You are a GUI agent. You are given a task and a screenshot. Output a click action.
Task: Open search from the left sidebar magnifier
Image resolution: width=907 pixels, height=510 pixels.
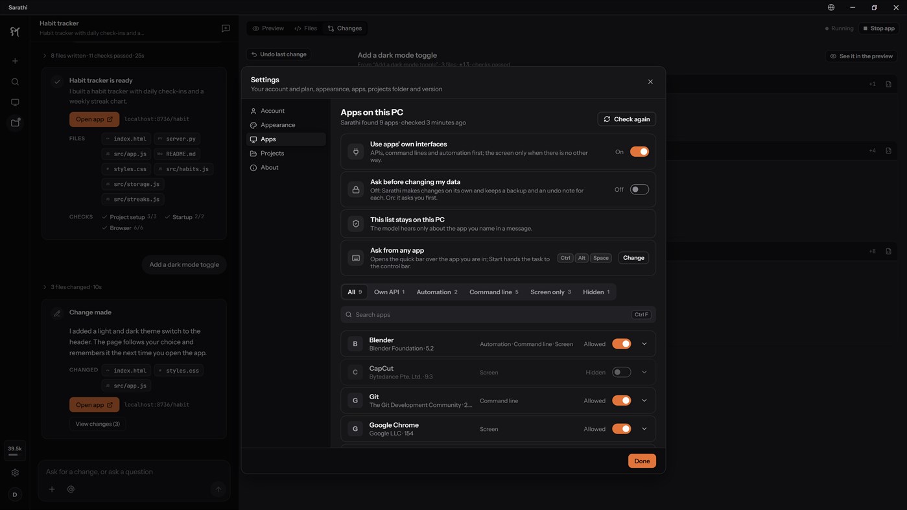(15, 82)
